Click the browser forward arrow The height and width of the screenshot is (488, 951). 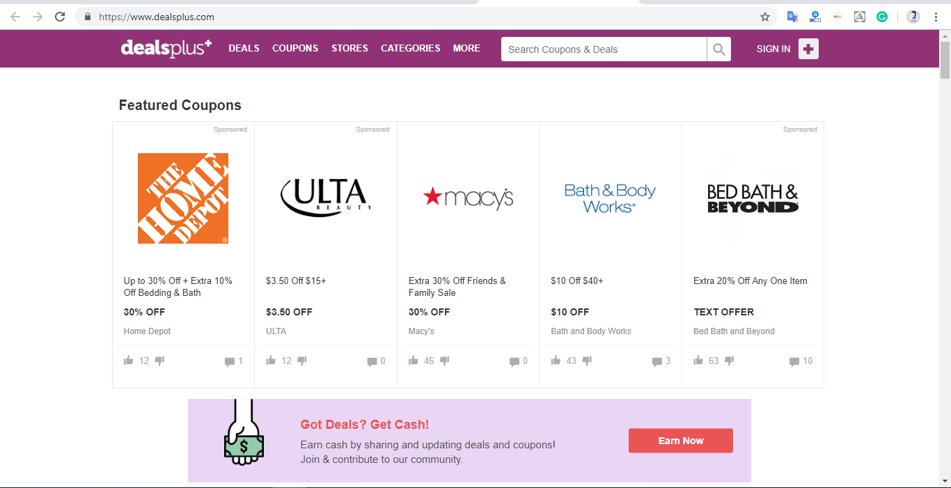(x=38, y=17)
